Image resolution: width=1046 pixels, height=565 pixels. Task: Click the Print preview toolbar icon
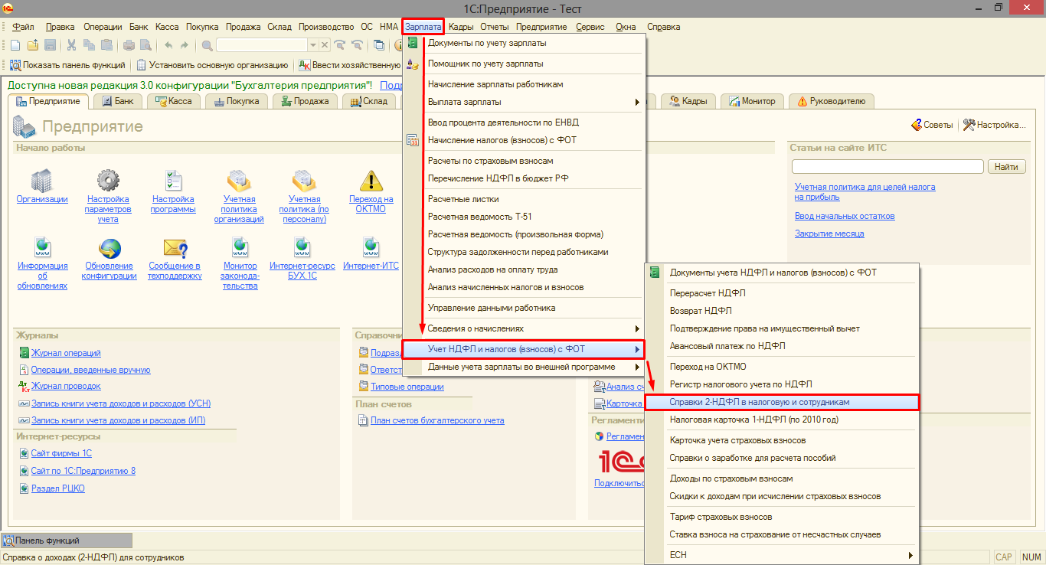pyautogui.click(x=145, y=45)
